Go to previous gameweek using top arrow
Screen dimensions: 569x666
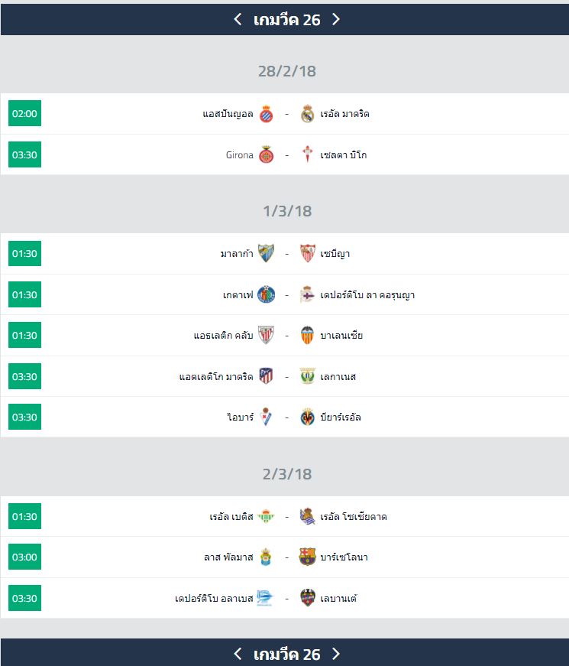238,19
